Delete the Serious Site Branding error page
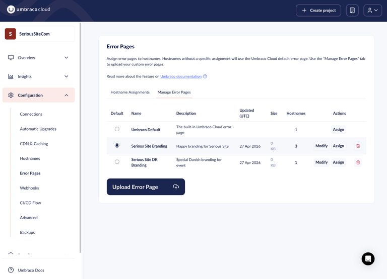Screen dimensions: 387x279 coord(358,146)
